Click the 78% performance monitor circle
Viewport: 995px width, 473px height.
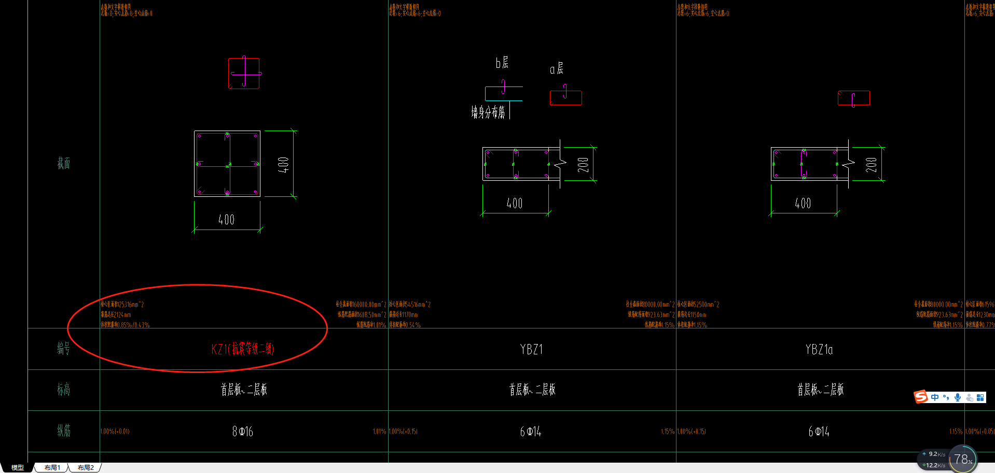tap(963, 459)
